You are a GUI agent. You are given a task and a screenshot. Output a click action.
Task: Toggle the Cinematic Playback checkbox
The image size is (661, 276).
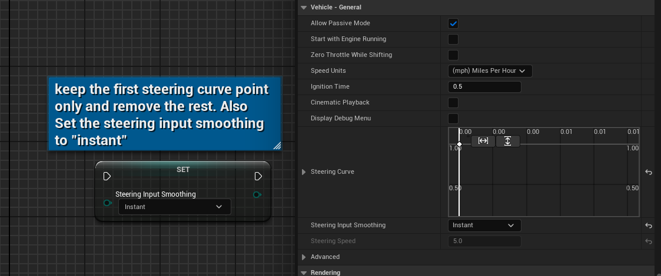453,103
